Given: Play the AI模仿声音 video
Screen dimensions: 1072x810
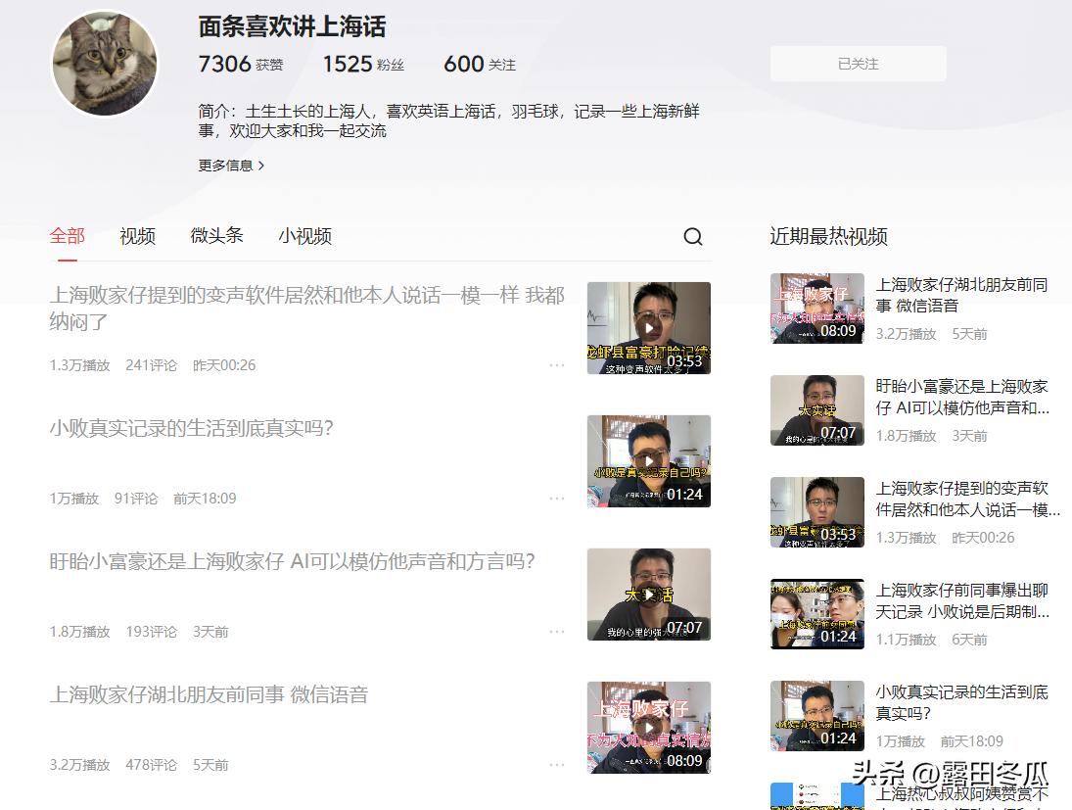Looking at the screenshot, I should coord(648,594).
